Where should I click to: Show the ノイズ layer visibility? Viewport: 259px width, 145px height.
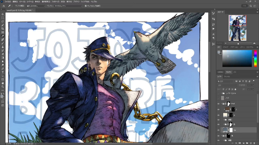click(x=218, y=98)
